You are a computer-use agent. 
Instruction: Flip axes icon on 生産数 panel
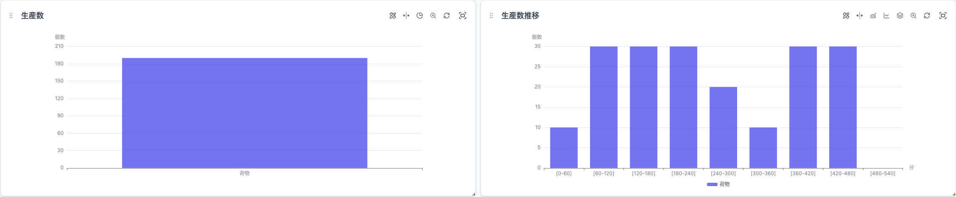(406, 16)
